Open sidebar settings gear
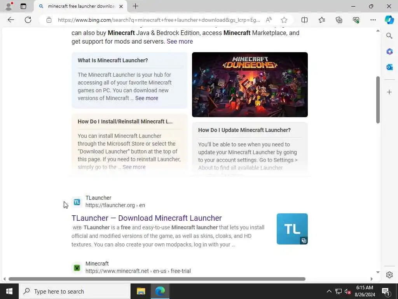The width and height of the screenshot is (398, 299). [x=389, y=275]
